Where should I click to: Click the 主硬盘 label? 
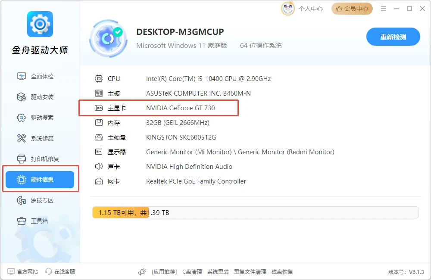click(x=117, y=137)
